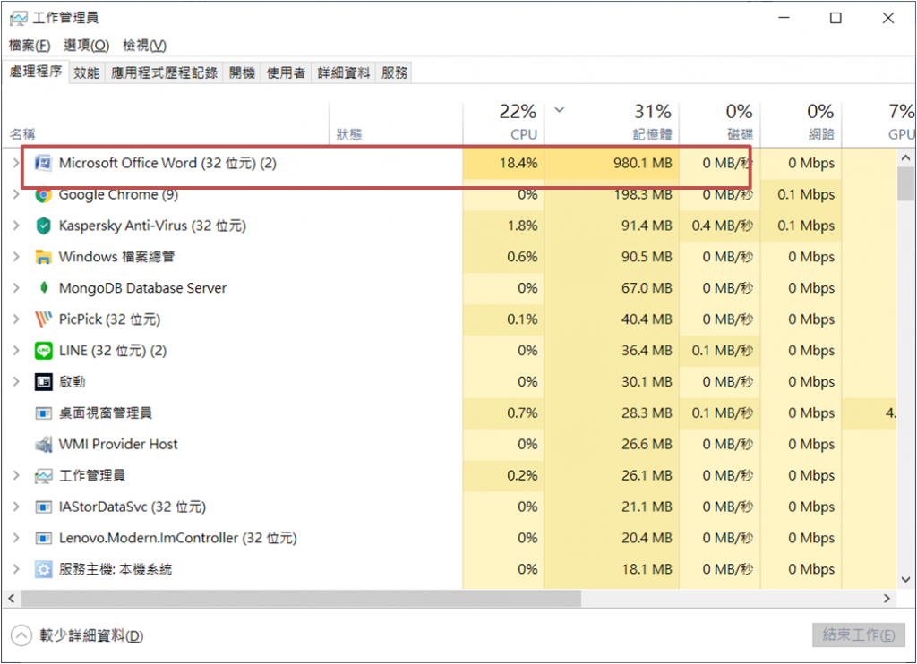Sort processes by 記憶體 column header
The image size is (917, 664).
613,123
